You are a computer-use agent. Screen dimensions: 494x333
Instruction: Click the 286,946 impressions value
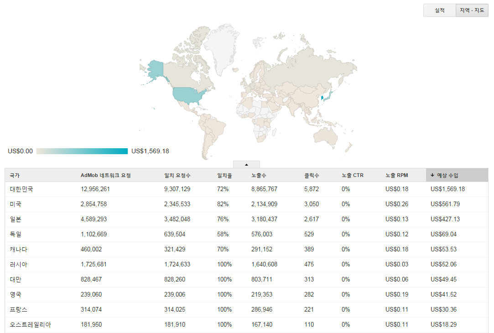[x=262, y=310]
